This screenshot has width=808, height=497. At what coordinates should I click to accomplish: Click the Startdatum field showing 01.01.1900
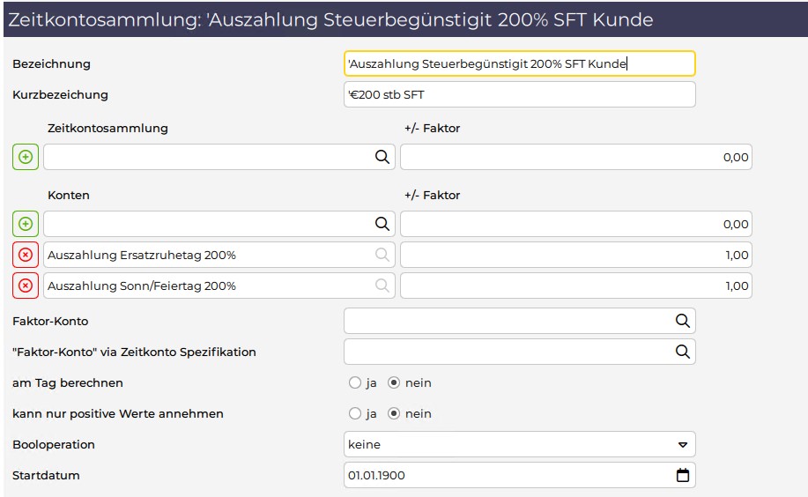coord(520,475)
